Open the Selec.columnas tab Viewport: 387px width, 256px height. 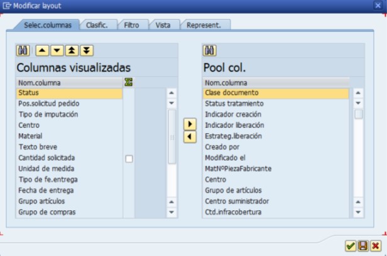tap(48, 25)
